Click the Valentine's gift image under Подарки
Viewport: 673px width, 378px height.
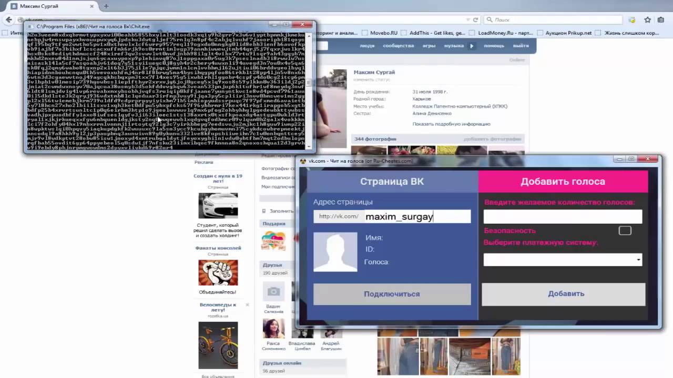click(273, 241)
